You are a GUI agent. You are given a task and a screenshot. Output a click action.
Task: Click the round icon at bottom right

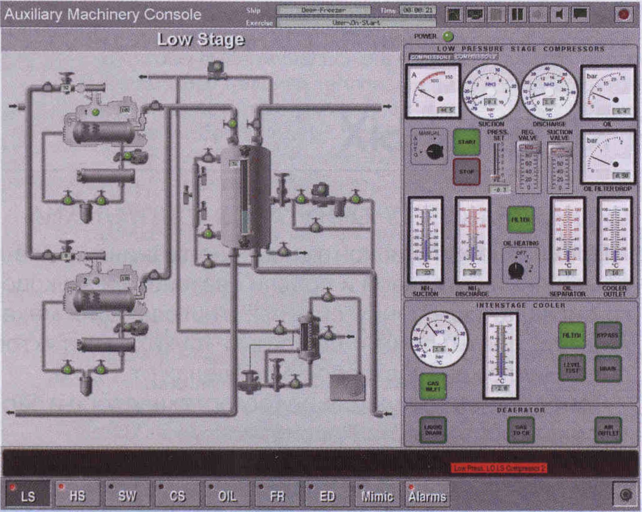pyautogui.click(x=625, y=495)
